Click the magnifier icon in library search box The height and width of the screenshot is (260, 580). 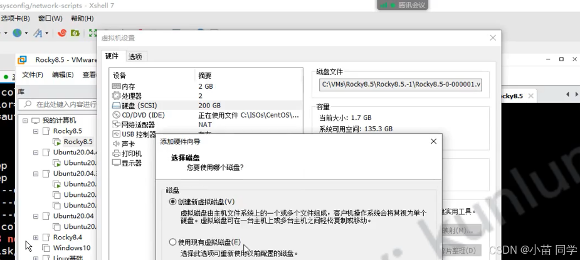[x=28, y=104]
